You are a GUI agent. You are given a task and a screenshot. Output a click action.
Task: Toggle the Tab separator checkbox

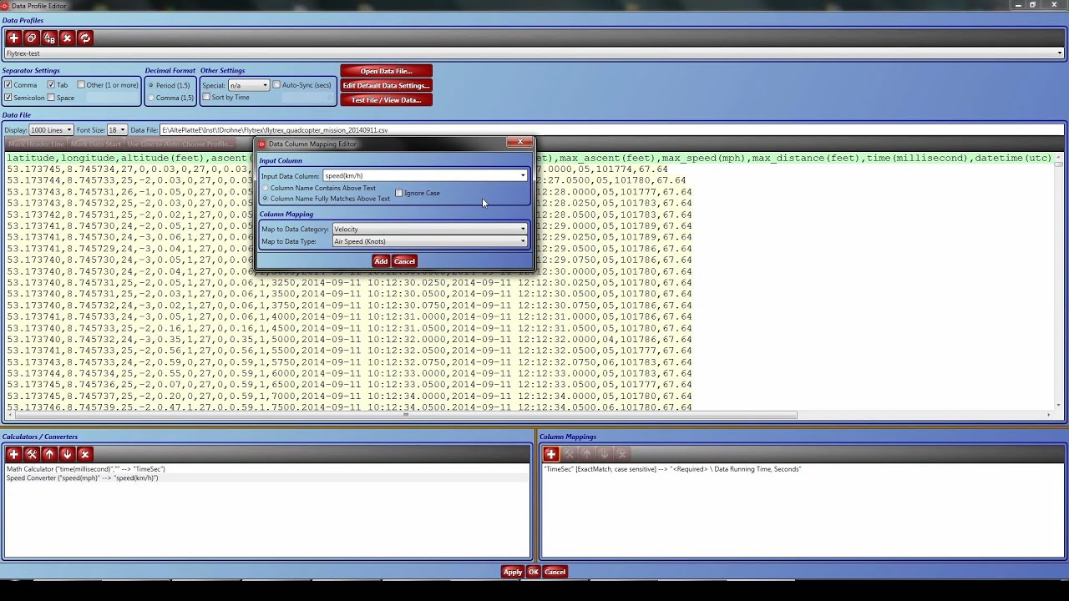pyautogui.click(x=51, y=85)
